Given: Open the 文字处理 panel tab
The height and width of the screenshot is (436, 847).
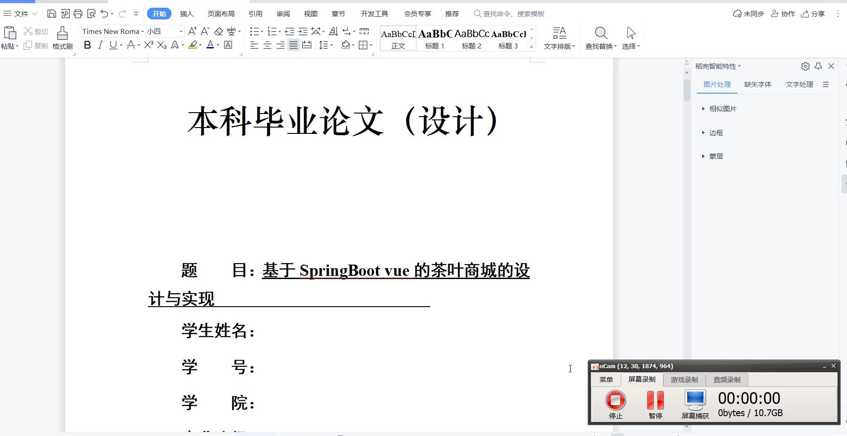Looking at the screenshot, I should point(799,84).
